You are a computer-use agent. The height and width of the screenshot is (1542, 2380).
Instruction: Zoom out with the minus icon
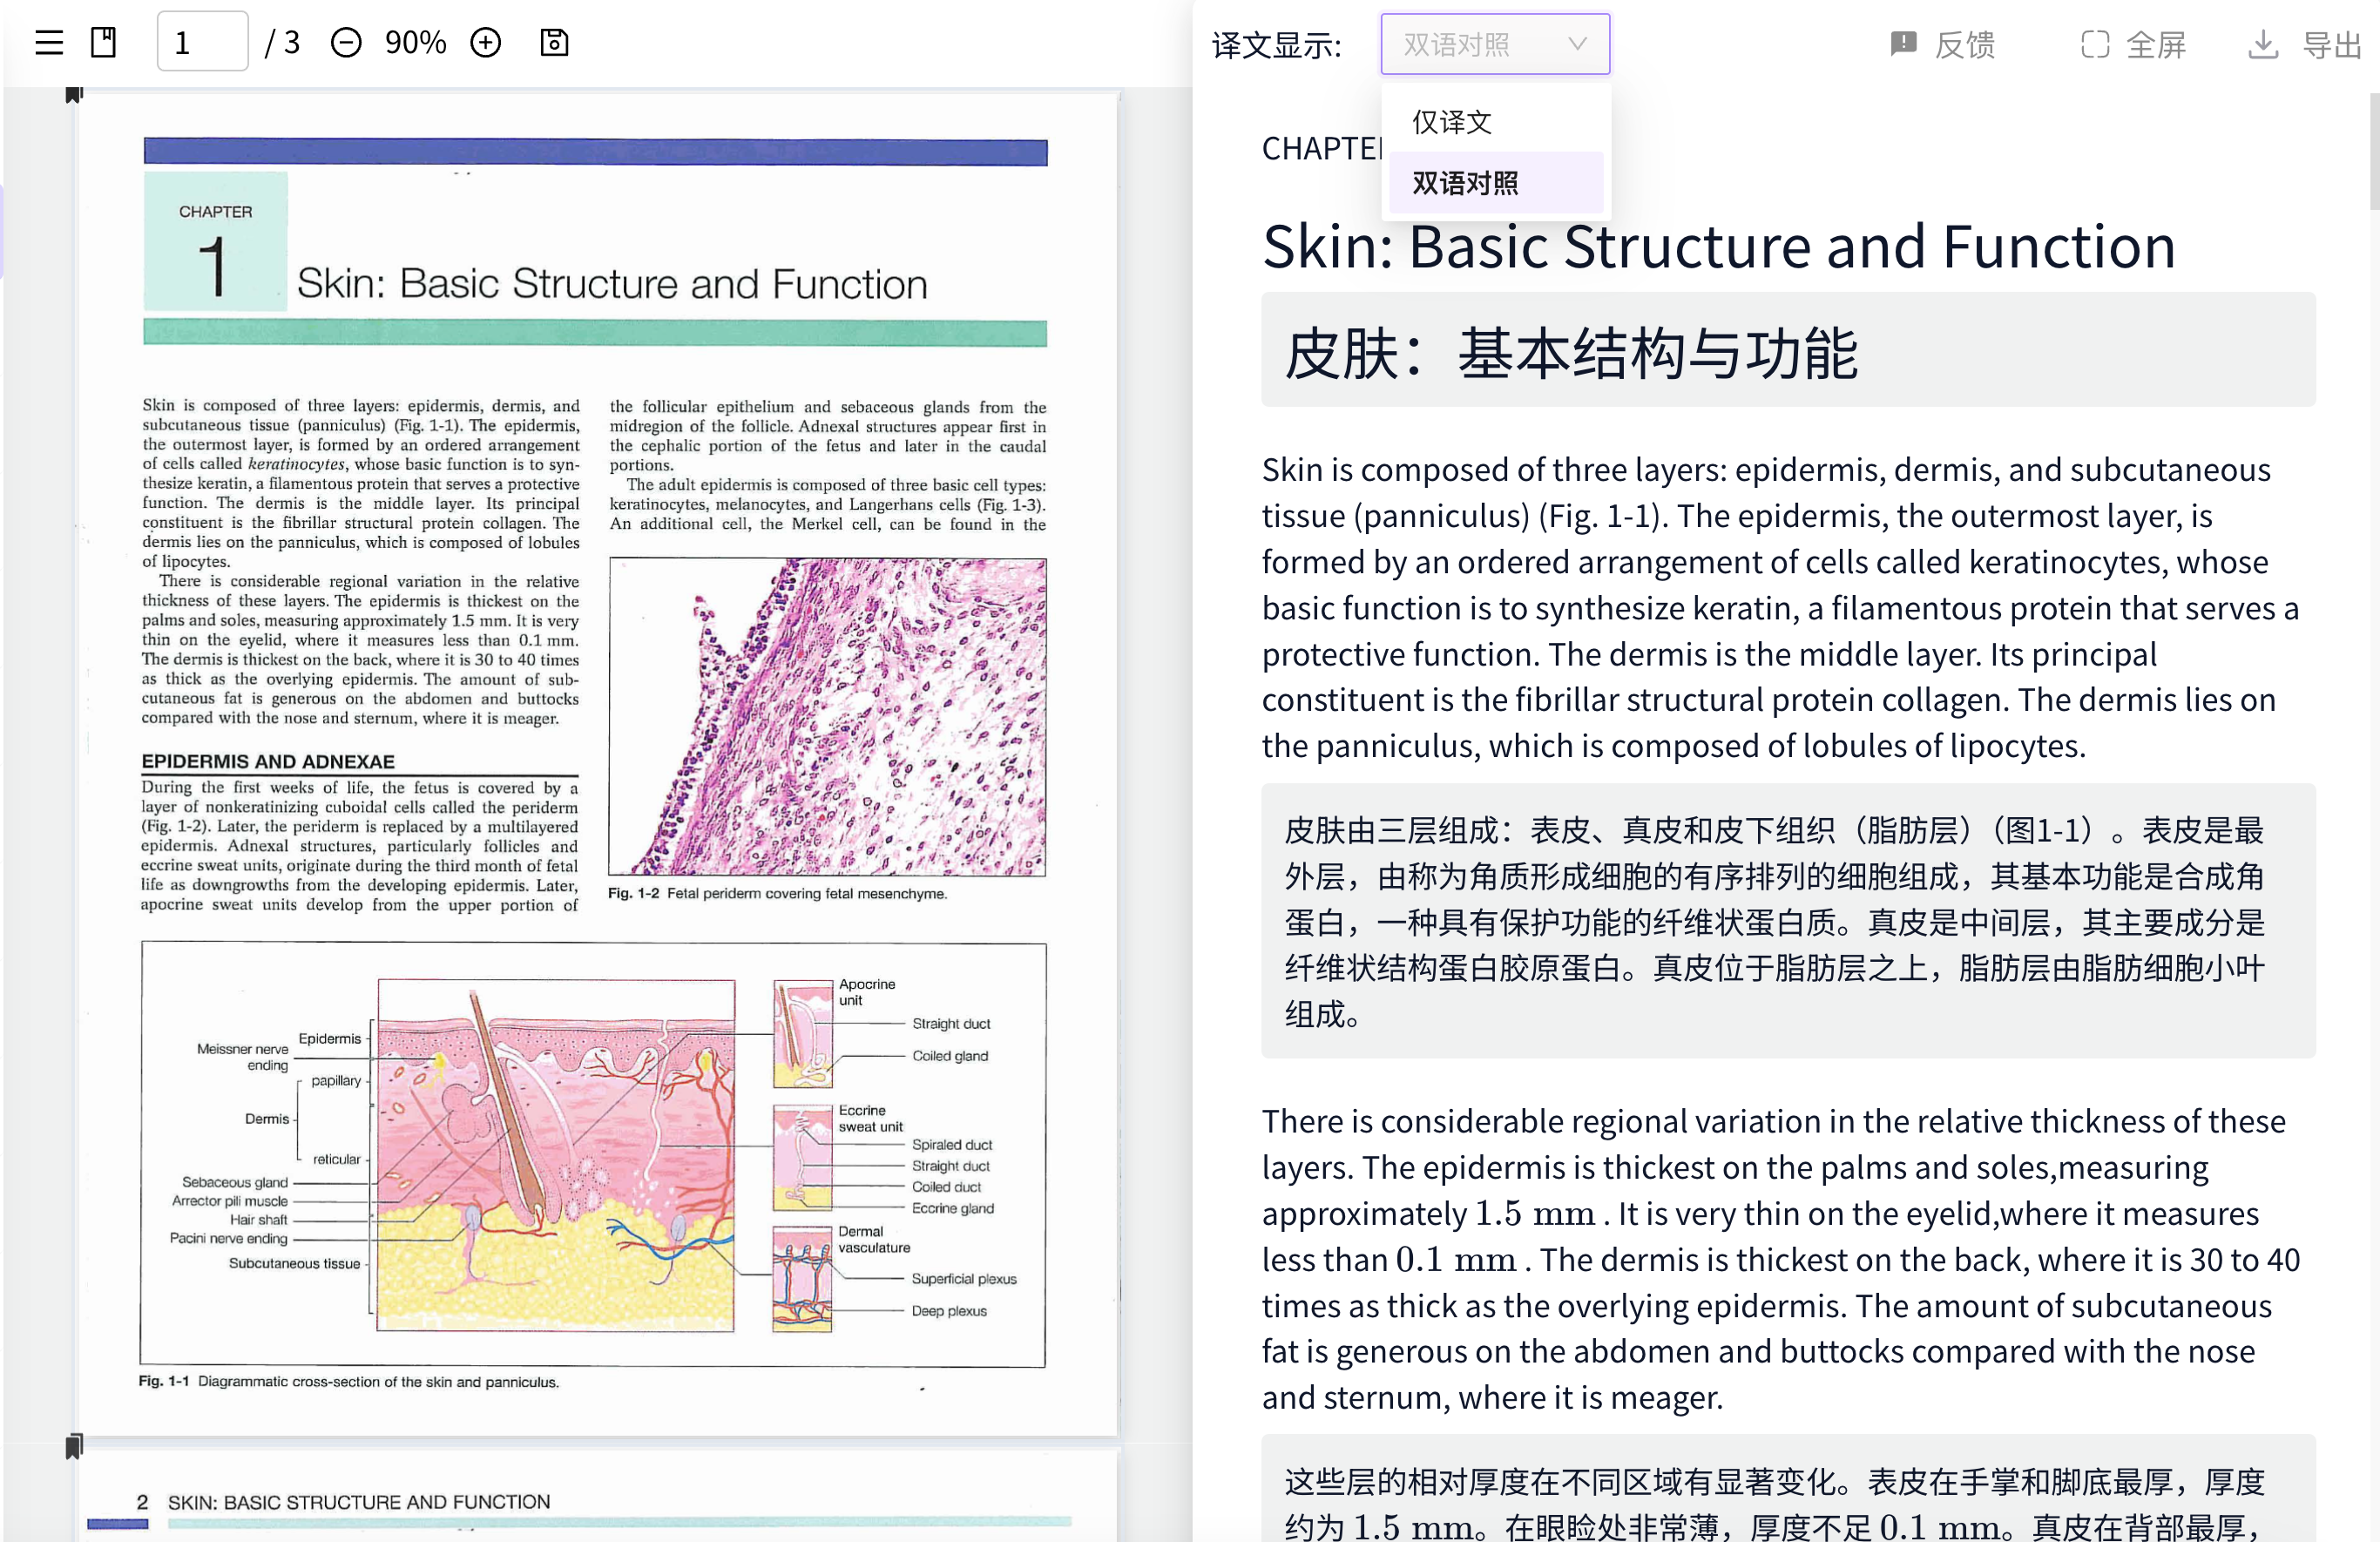pyautogui.click(x=346, y=42)
